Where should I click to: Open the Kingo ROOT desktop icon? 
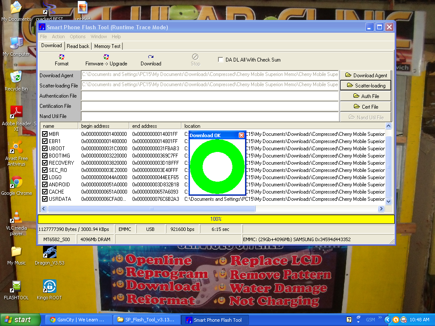[49, 290]
